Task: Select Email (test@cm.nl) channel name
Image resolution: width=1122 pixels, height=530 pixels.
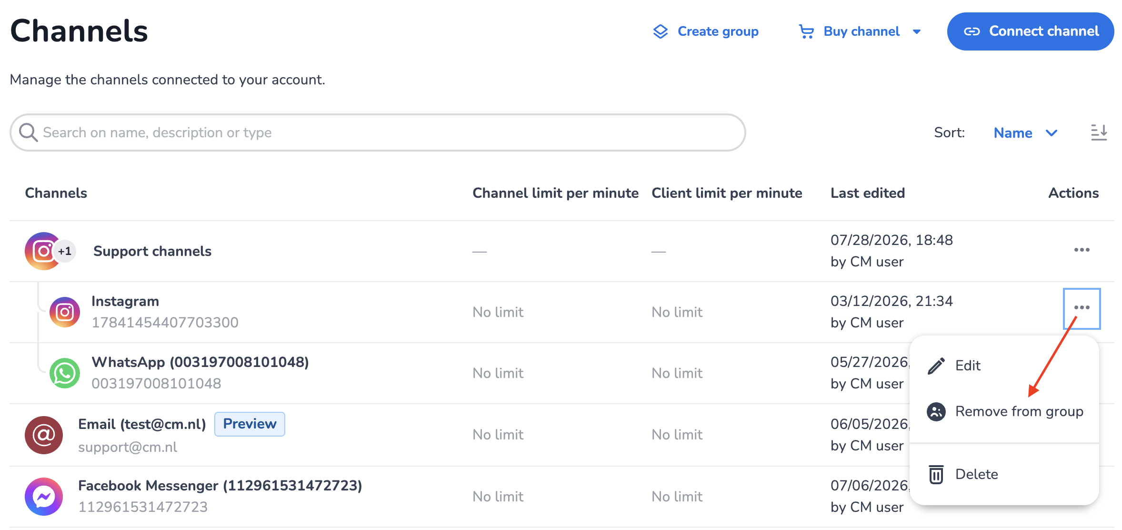Action: [142, 424]
